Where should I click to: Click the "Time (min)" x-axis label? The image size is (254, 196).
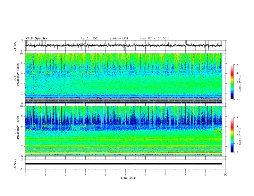pyautogui.click(x=128, y=178)
